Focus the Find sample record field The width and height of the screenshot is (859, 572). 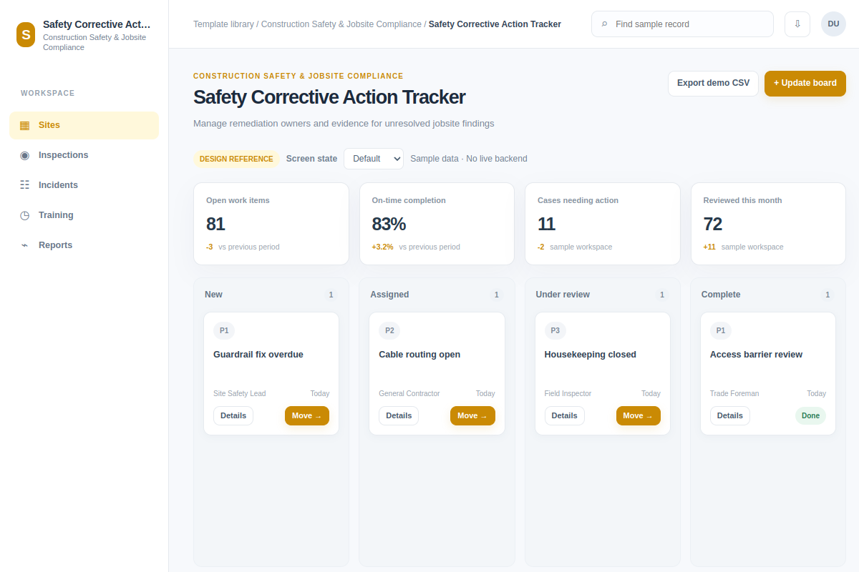click(x=682, y=24)
